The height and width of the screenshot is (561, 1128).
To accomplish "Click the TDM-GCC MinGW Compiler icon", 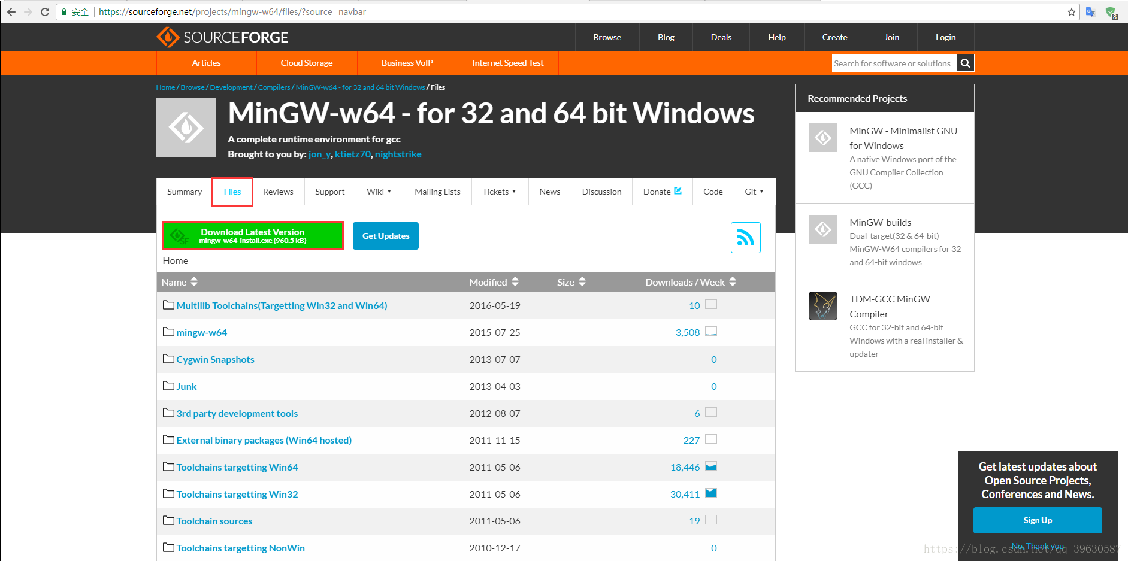I will point(823,306).
